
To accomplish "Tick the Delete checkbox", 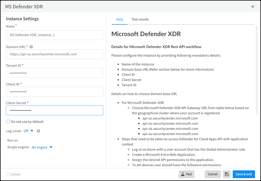I will pyautogui.click(x=8, y=175).
